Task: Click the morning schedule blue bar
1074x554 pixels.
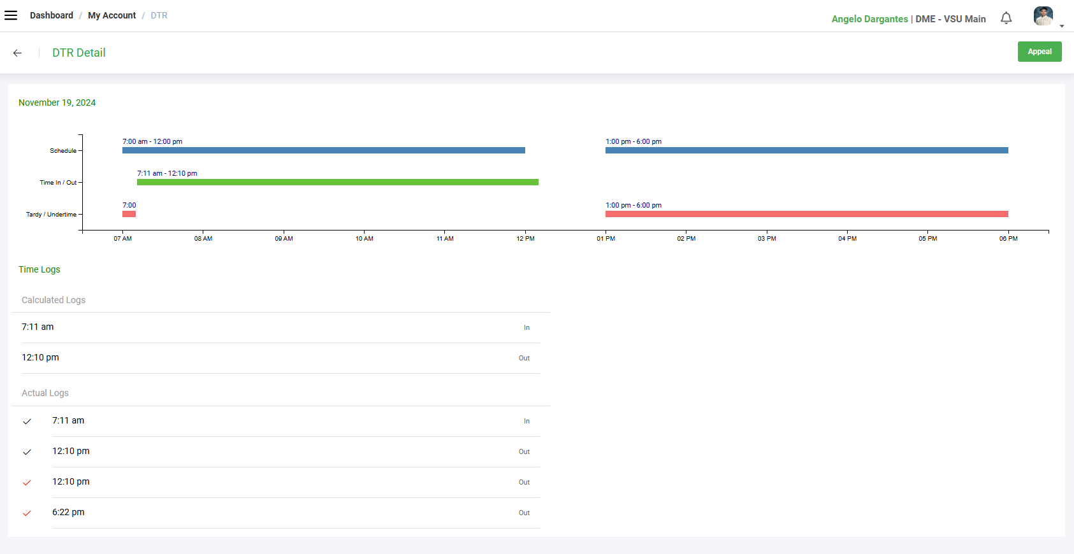Action: pyautogui.click(x=323, y=150)
